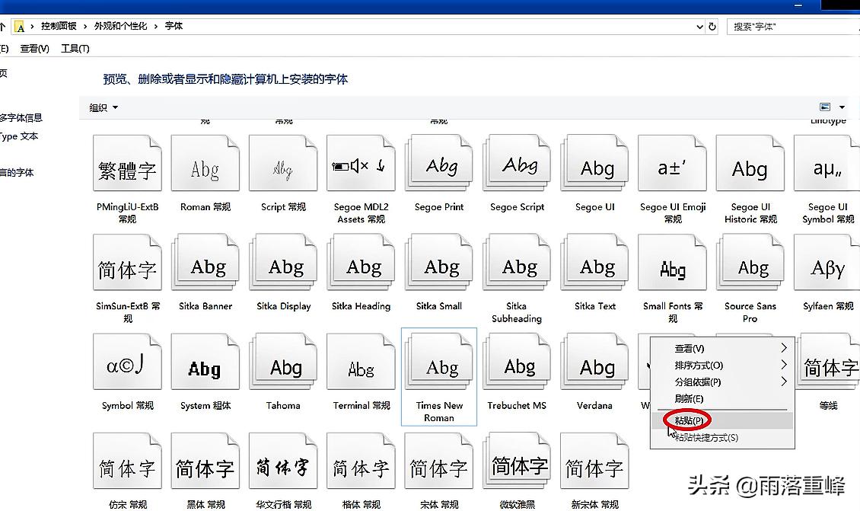Click the thumbnail view icon in toolbar
This screenshot has width=860, height=511.
(824, 107)
